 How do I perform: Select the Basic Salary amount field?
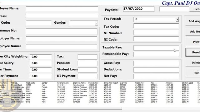tap(41, 63)
